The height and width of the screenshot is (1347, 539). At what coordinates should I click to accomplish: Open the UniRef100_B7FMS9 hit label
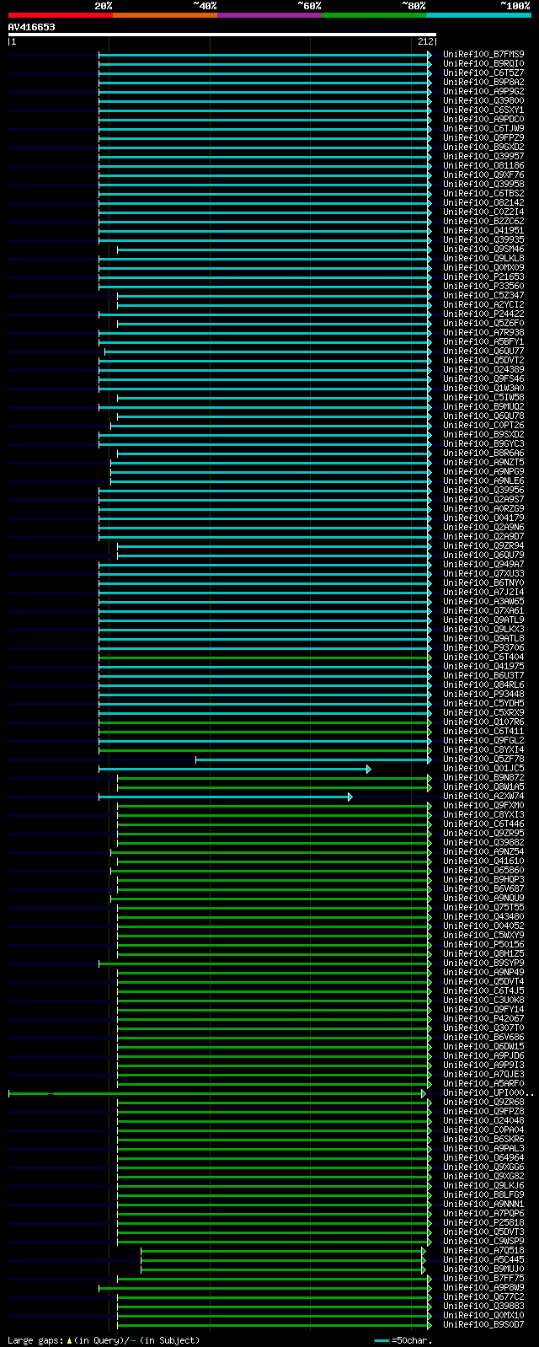coord(483,54)
